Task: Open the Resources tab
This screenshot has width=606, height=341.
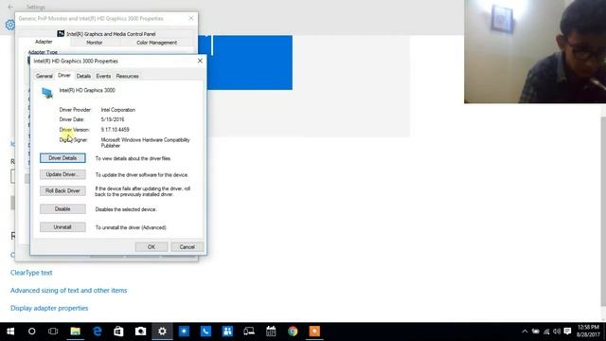Action: coord(127,76)
